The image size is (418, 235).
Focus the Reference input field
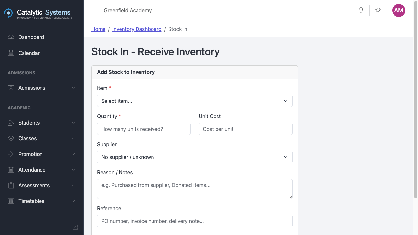195,221
